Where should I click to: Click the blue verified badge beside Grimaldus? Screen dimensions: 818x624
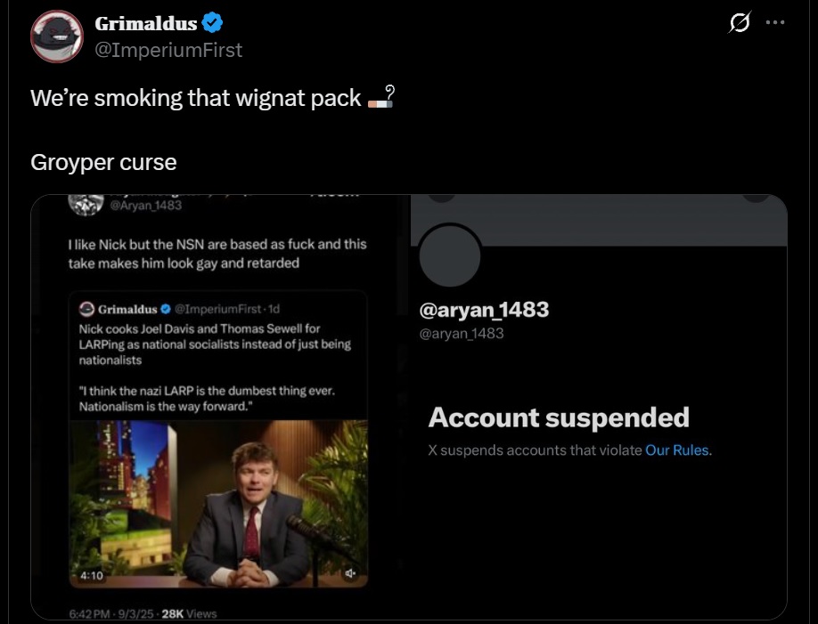coord(211,23)
